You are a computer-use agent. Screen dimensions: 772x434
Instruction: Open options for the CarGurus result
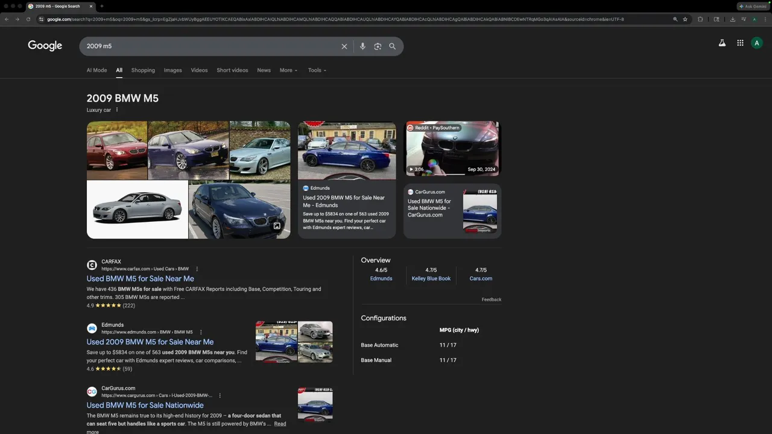[220, 395]
